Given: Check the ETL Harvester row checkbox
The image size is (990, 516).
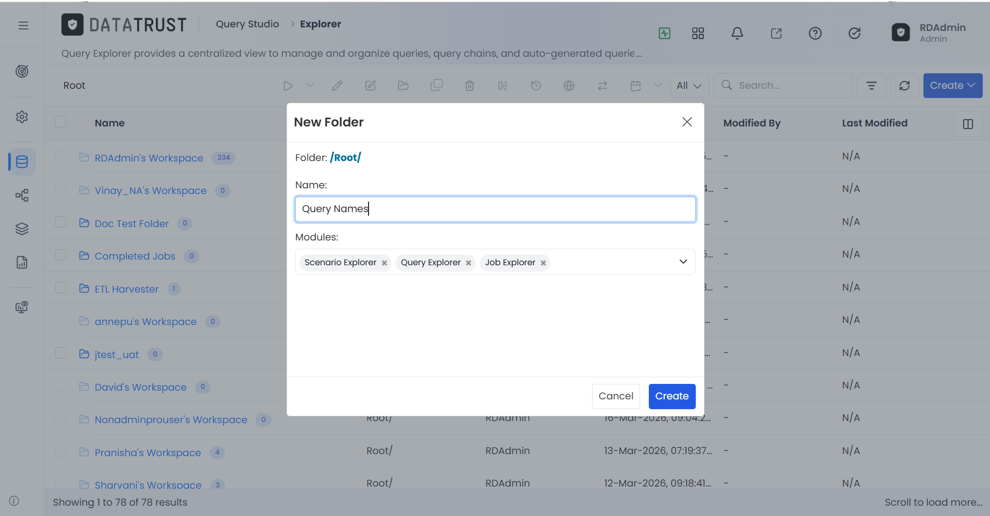Looking at the screenshot, I should point(61,288).
